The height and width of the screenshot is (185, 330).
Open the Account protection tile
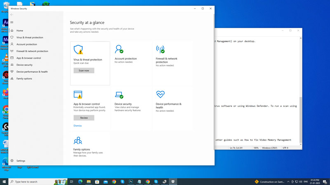131,63
